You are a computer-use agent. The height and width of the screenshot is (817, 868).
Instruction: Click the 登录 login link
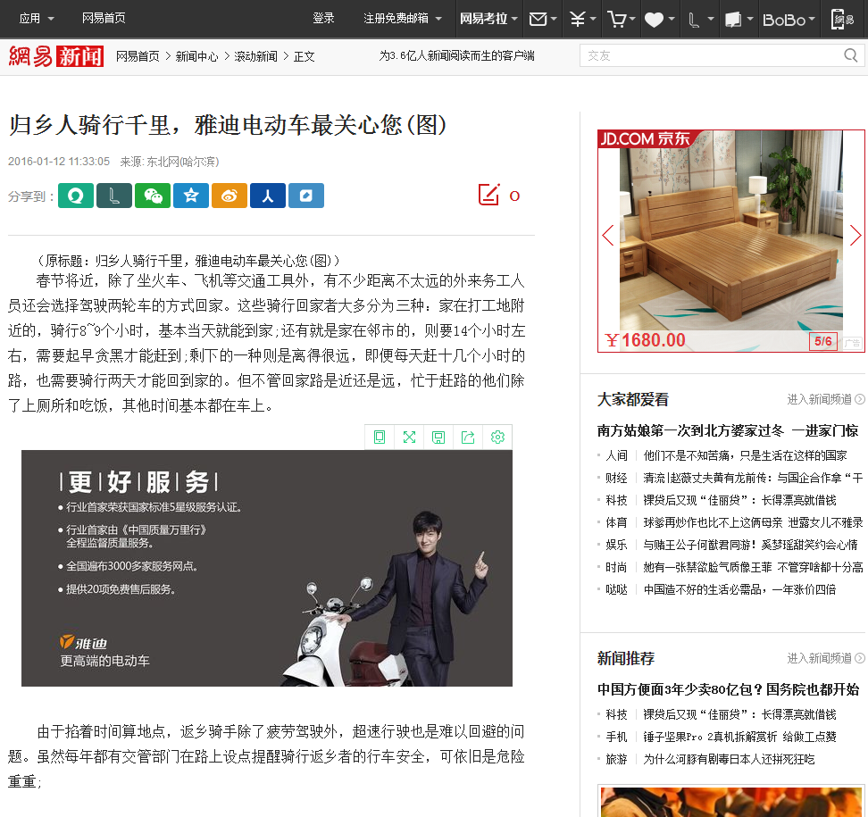[323, 18]
